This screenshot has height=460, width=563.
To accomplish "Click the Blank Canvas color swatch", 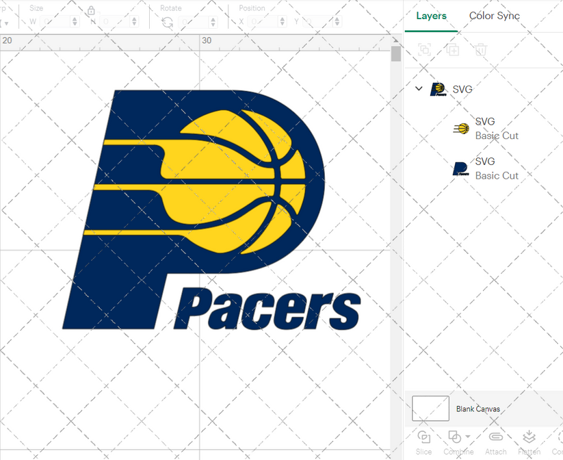I will click(x=430, y=409).
